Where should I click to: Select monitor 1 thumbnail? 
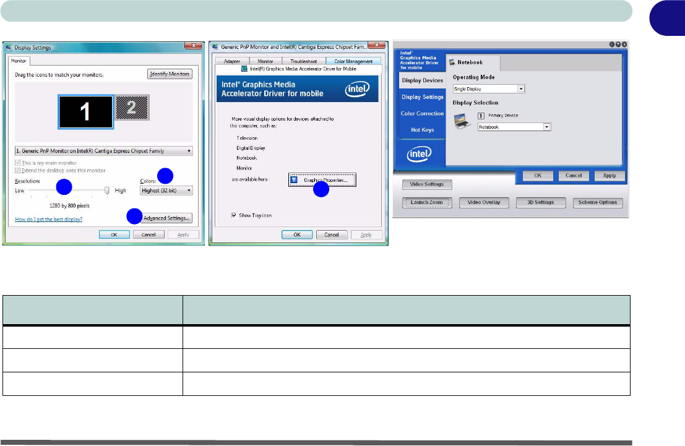coord(85,112)
